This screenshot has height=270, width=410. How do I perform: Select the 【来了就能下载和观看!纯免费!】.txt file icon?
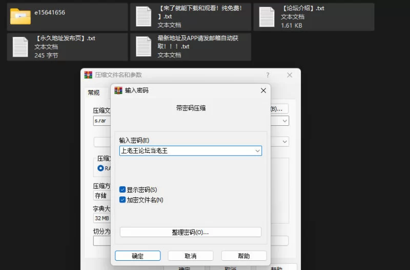143,17
